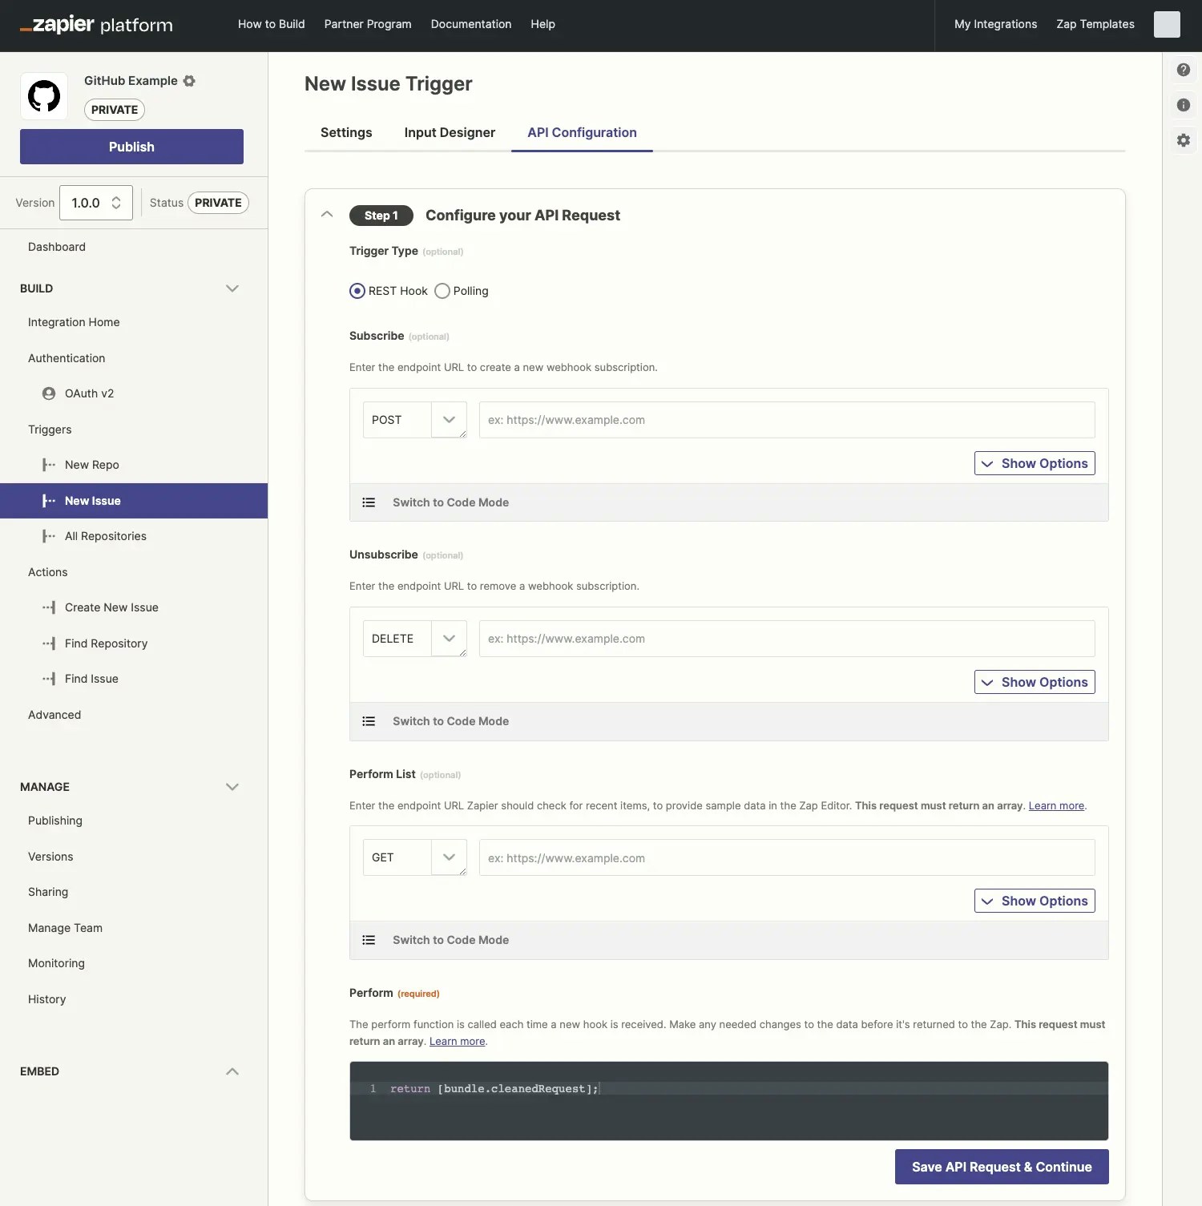Image resolution: width=1202 pixels, height=1206 pixels.
Task: Open the POST method dropdown
Action: (x=415, y=420)
